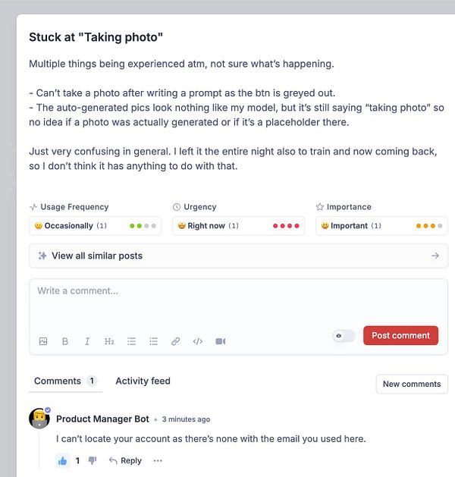Apply italic formatting in comment editor
455x477 pixels.
click(87, 341)
